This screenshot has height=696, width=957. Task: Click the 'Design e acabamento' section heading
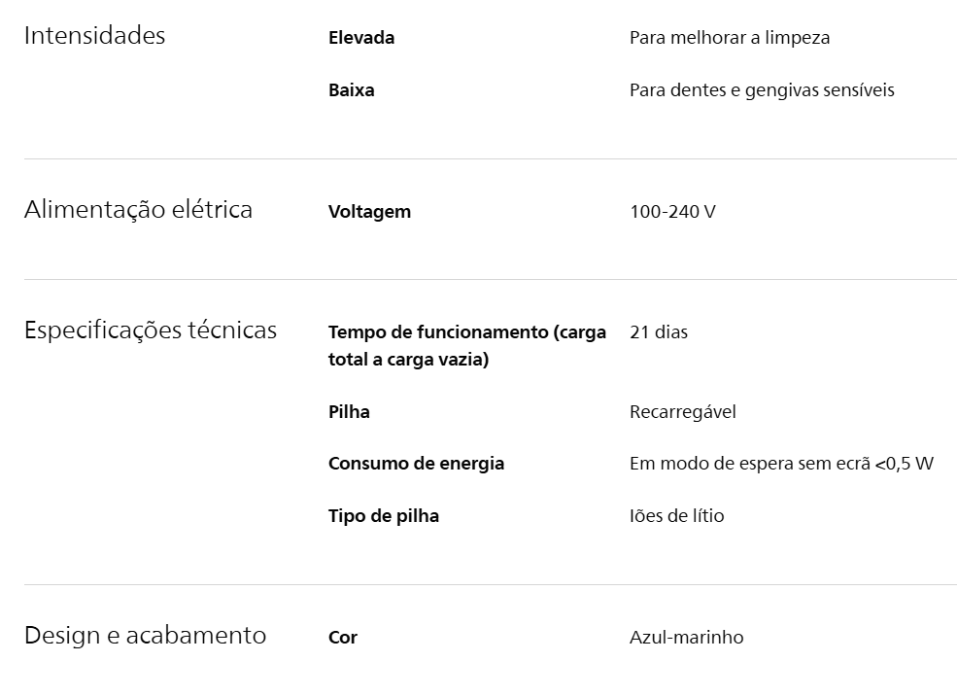pos(145,636)
